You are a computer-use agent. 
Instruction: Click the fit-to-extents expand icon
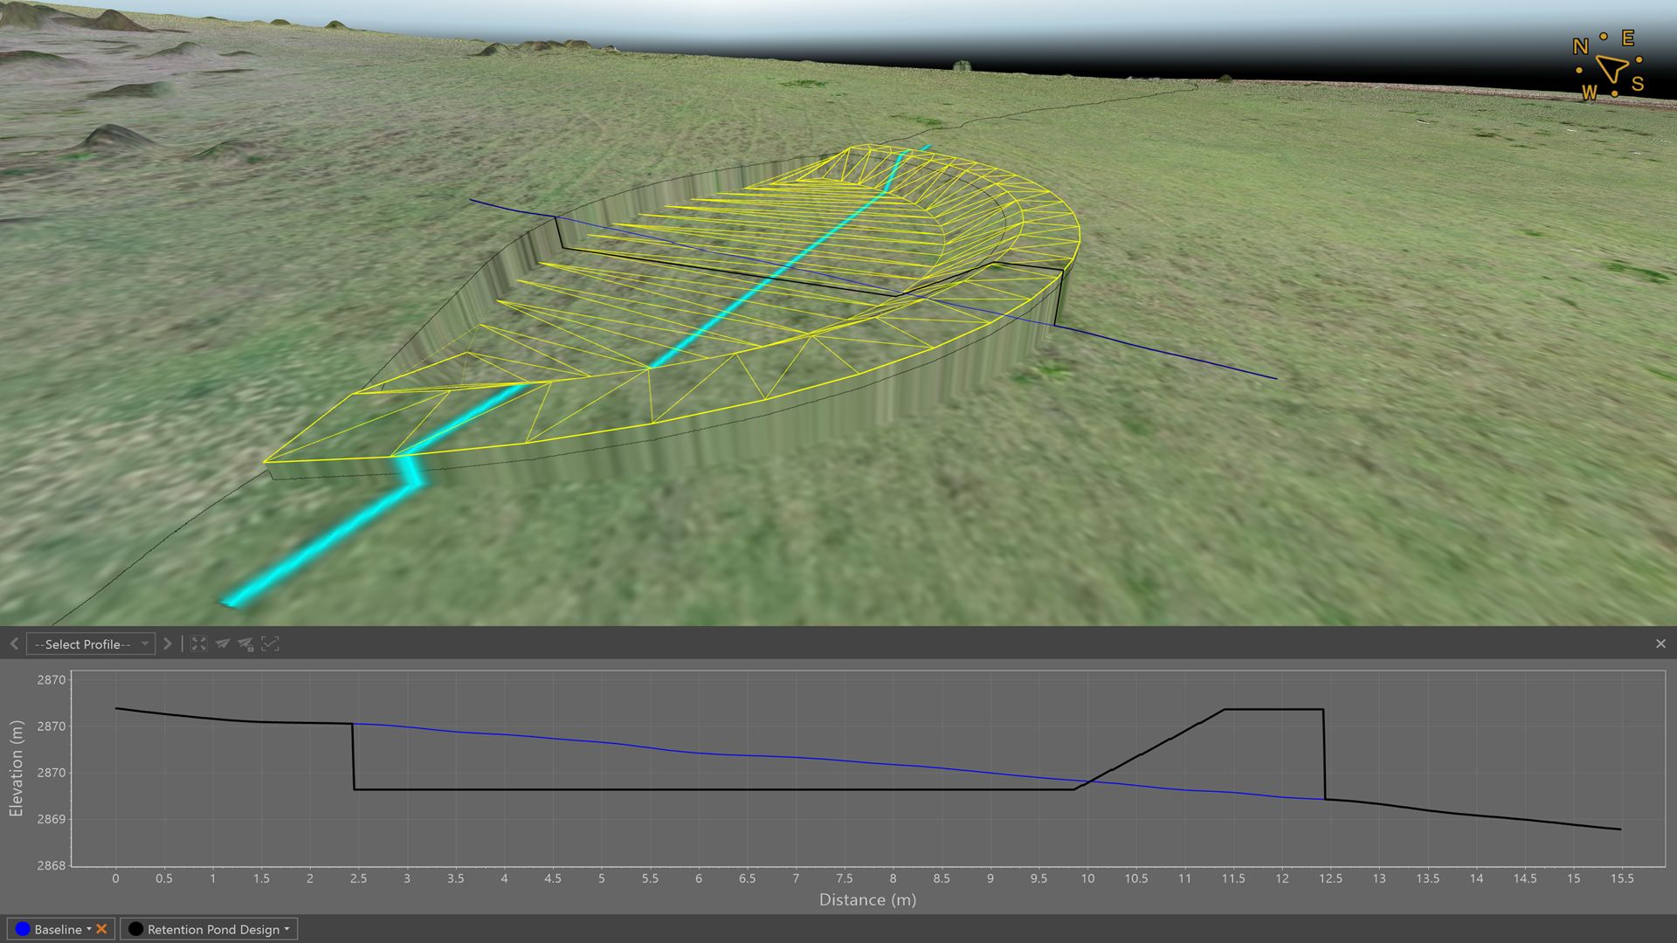[198, 644]
